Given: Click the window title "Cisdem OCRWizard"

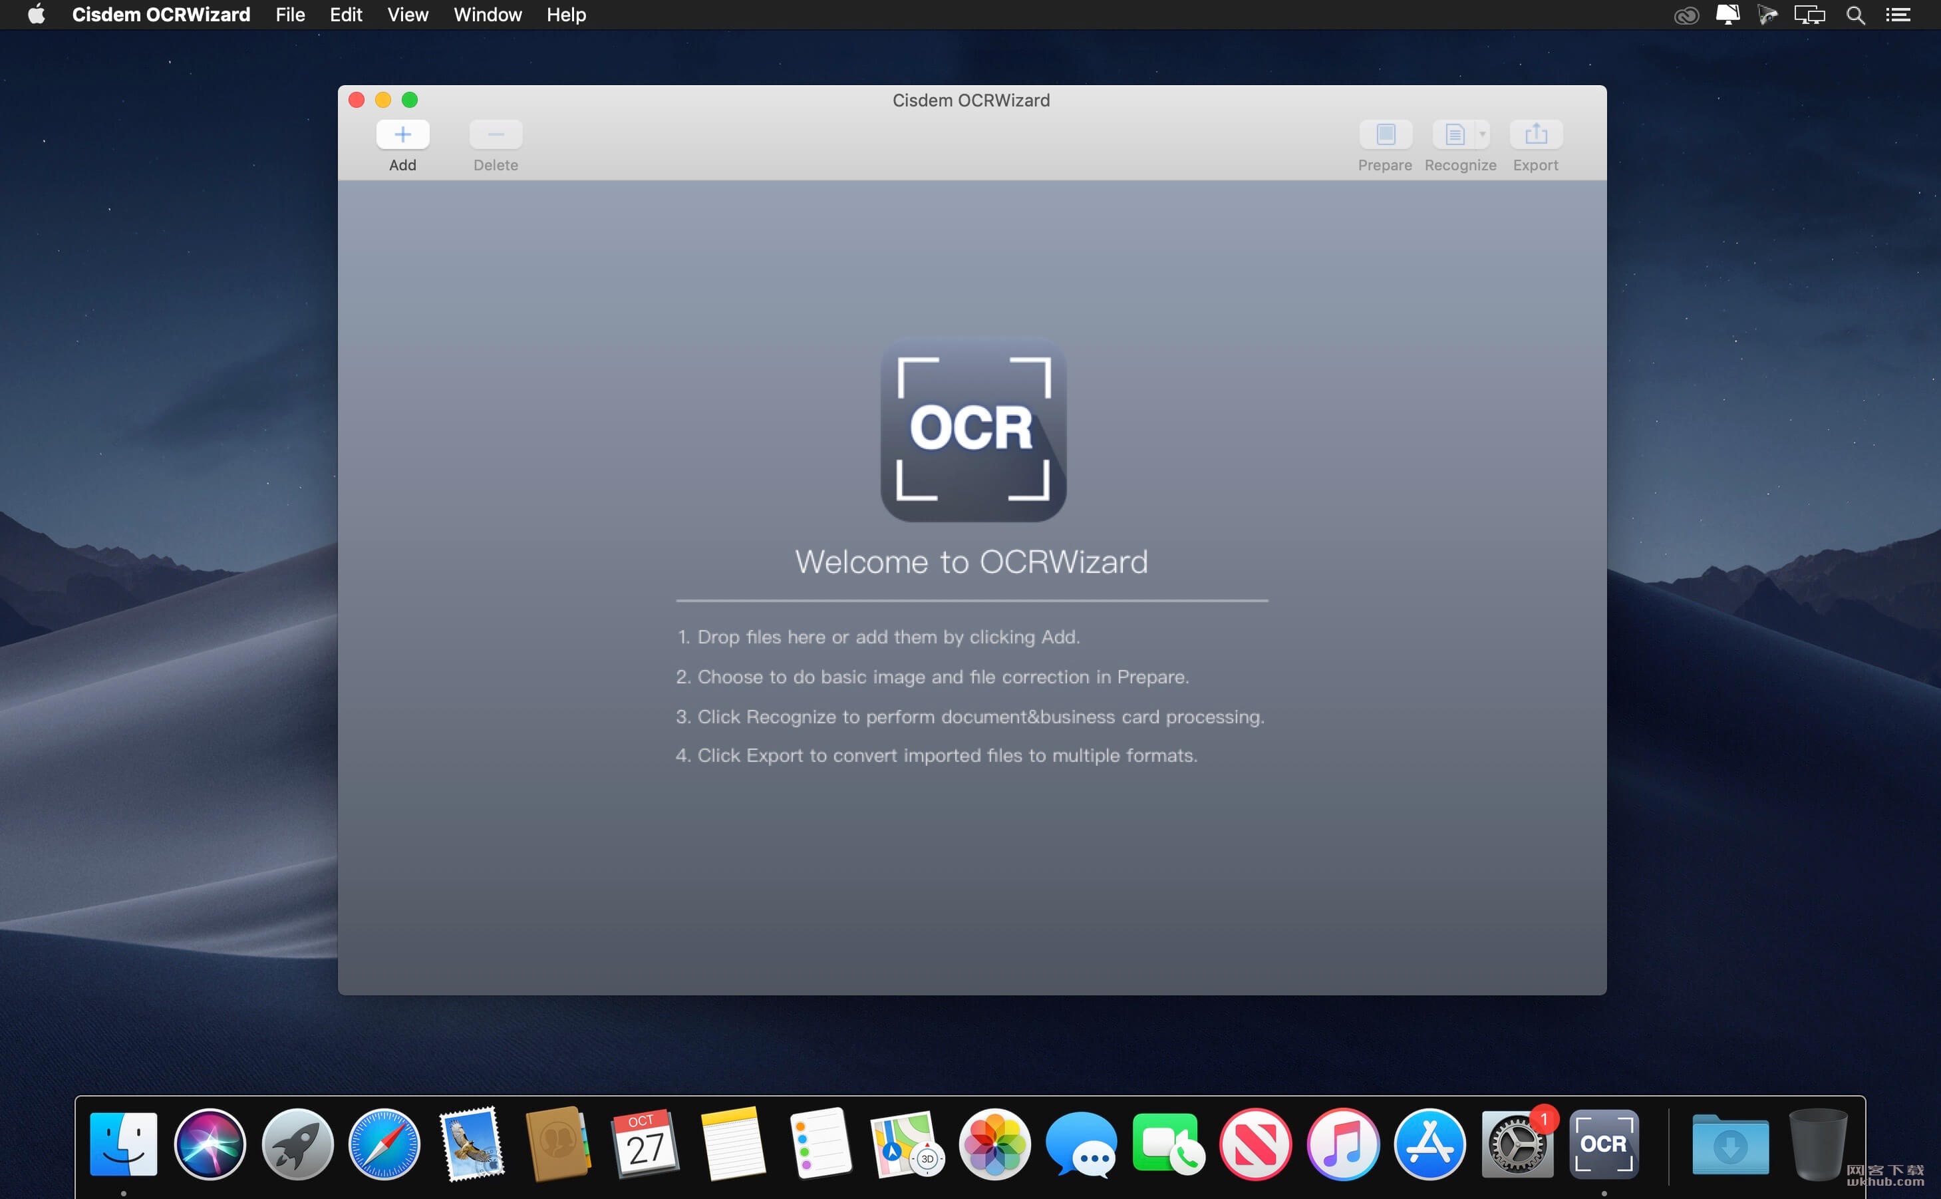Looking at the screenshot, I should pos(971,100).
